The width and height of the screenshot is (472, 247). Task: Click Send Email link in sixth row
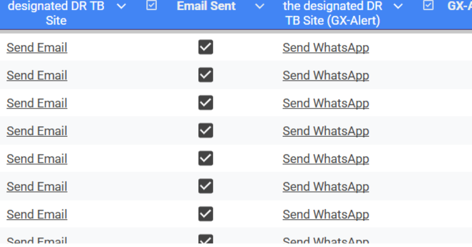click(37, 186)
